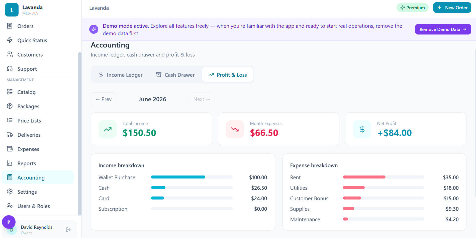Viewport: 476px width, 238px height.
Task: Click the Card income row label
Action: pyautogui.click(x=104, y=198)
